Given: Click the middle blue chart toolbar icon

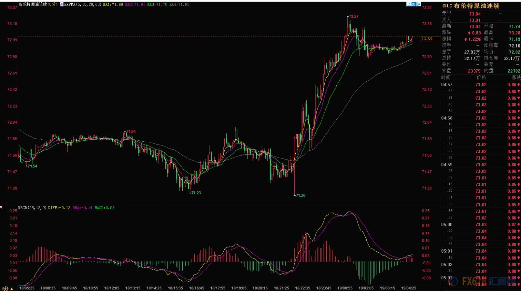Looking at the screenshot, I should [x=414, y=4].
